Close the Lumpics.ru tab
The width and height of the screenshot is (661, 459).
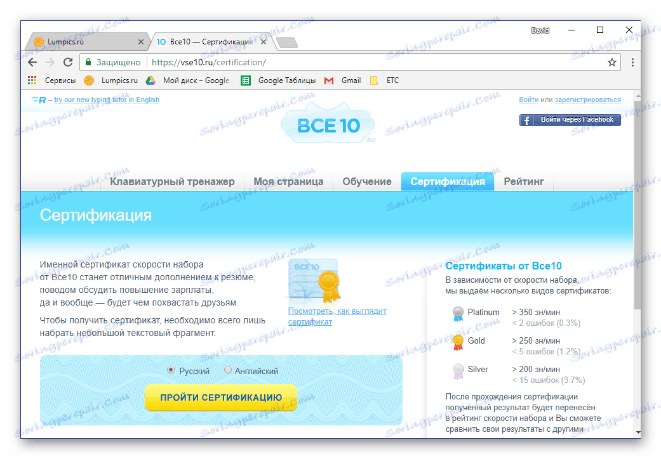click(141, 42)
